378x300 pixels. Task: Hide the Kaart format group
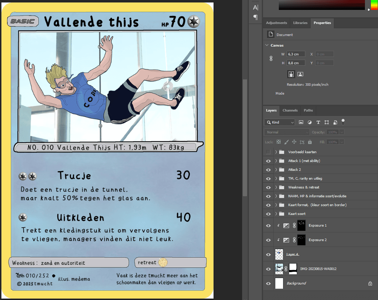(268, 205)
